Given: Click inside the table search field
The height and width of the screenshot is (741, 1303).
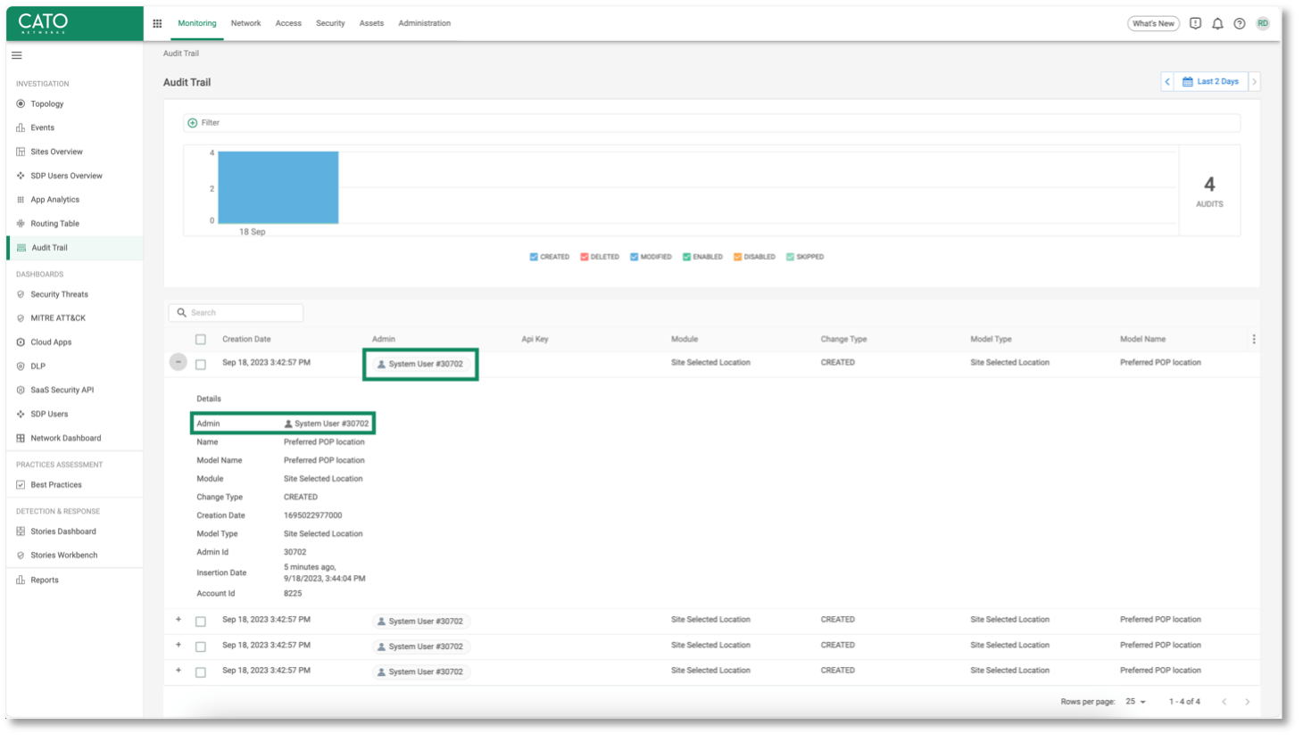Looking at the screenshot, I should [236, 313].
